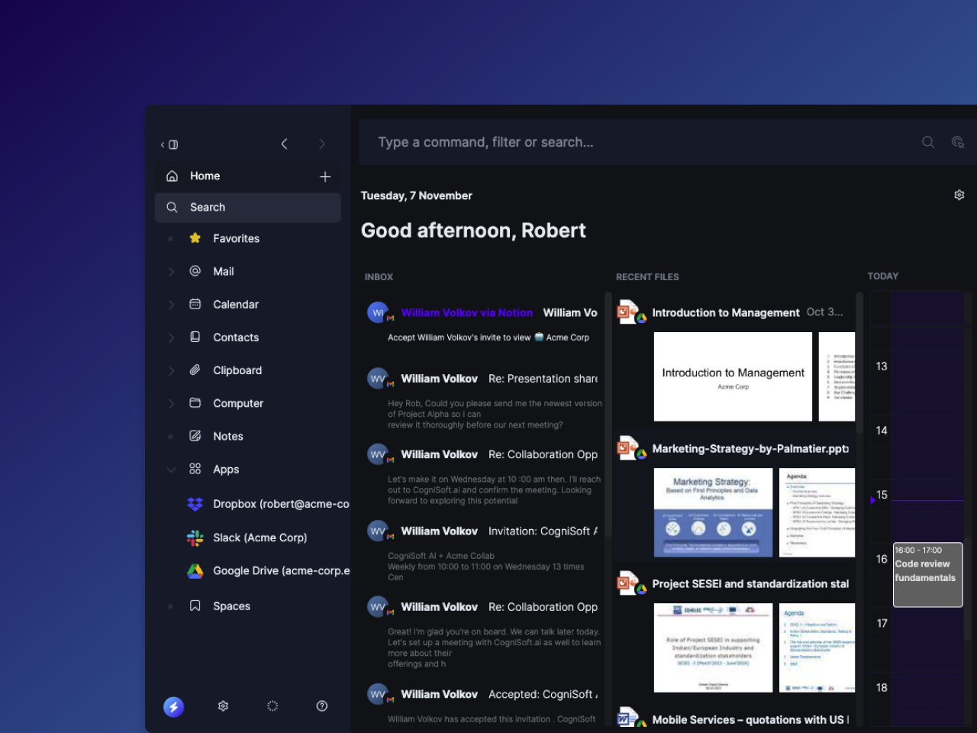Viewport: 977px width, 733px height.
Task: Open the Calendar section icon
Action: tap(195, 304)
